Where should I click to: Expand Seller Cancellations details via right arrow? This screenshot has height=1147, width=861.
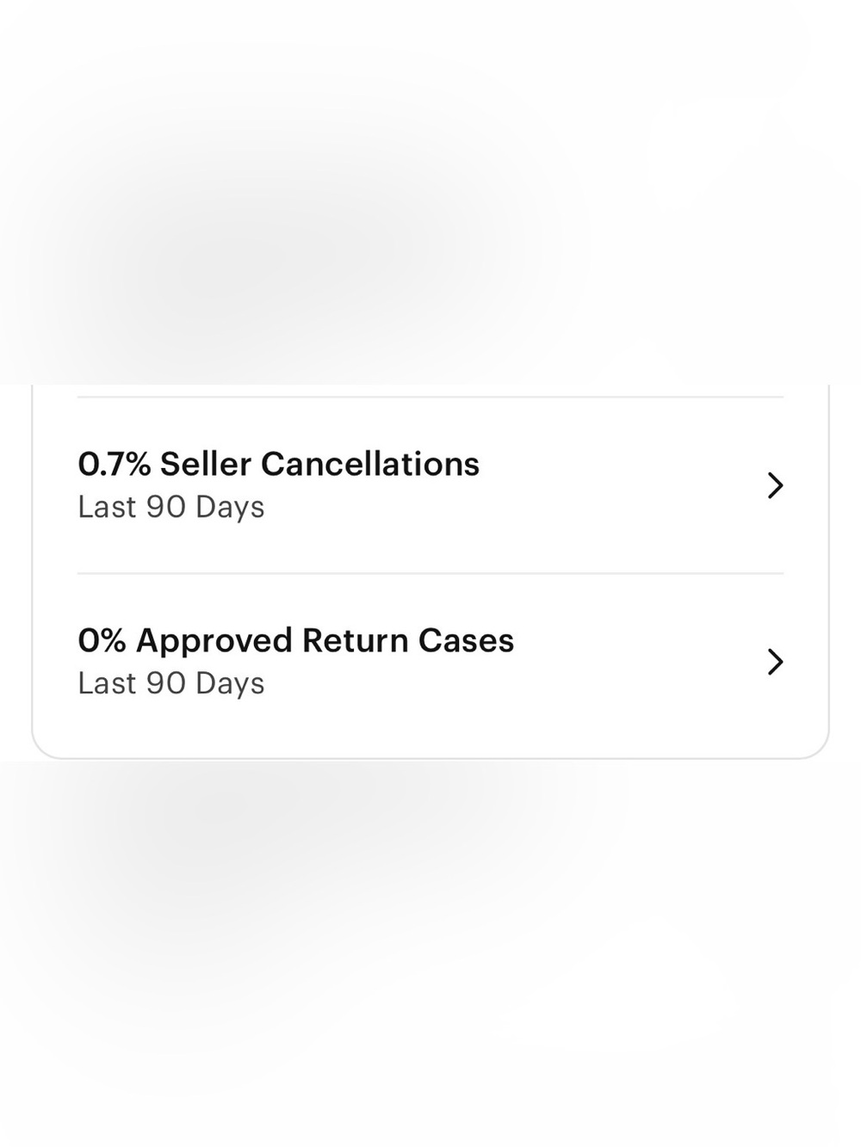coord(775,485)
